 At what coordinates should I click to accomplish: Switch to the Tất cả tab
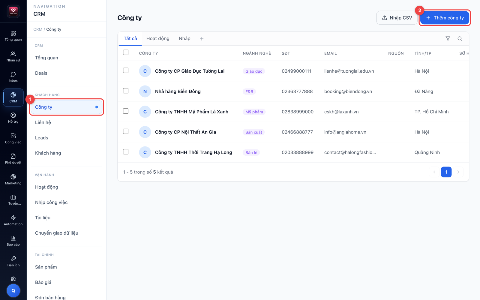[130, 38]
